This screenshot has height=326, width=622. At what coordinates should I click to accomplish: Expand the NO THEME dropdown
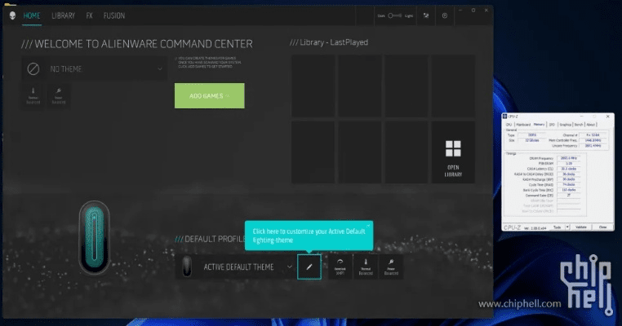point(160,69)
